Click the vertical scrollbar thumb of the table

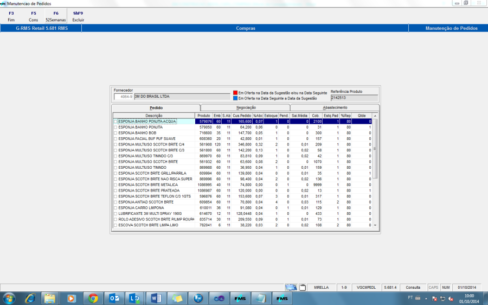click(375, 149)
